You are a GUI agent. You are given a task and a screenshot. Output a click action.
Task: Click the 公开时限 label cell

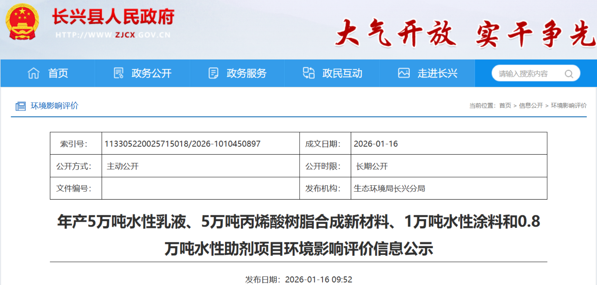325,166
